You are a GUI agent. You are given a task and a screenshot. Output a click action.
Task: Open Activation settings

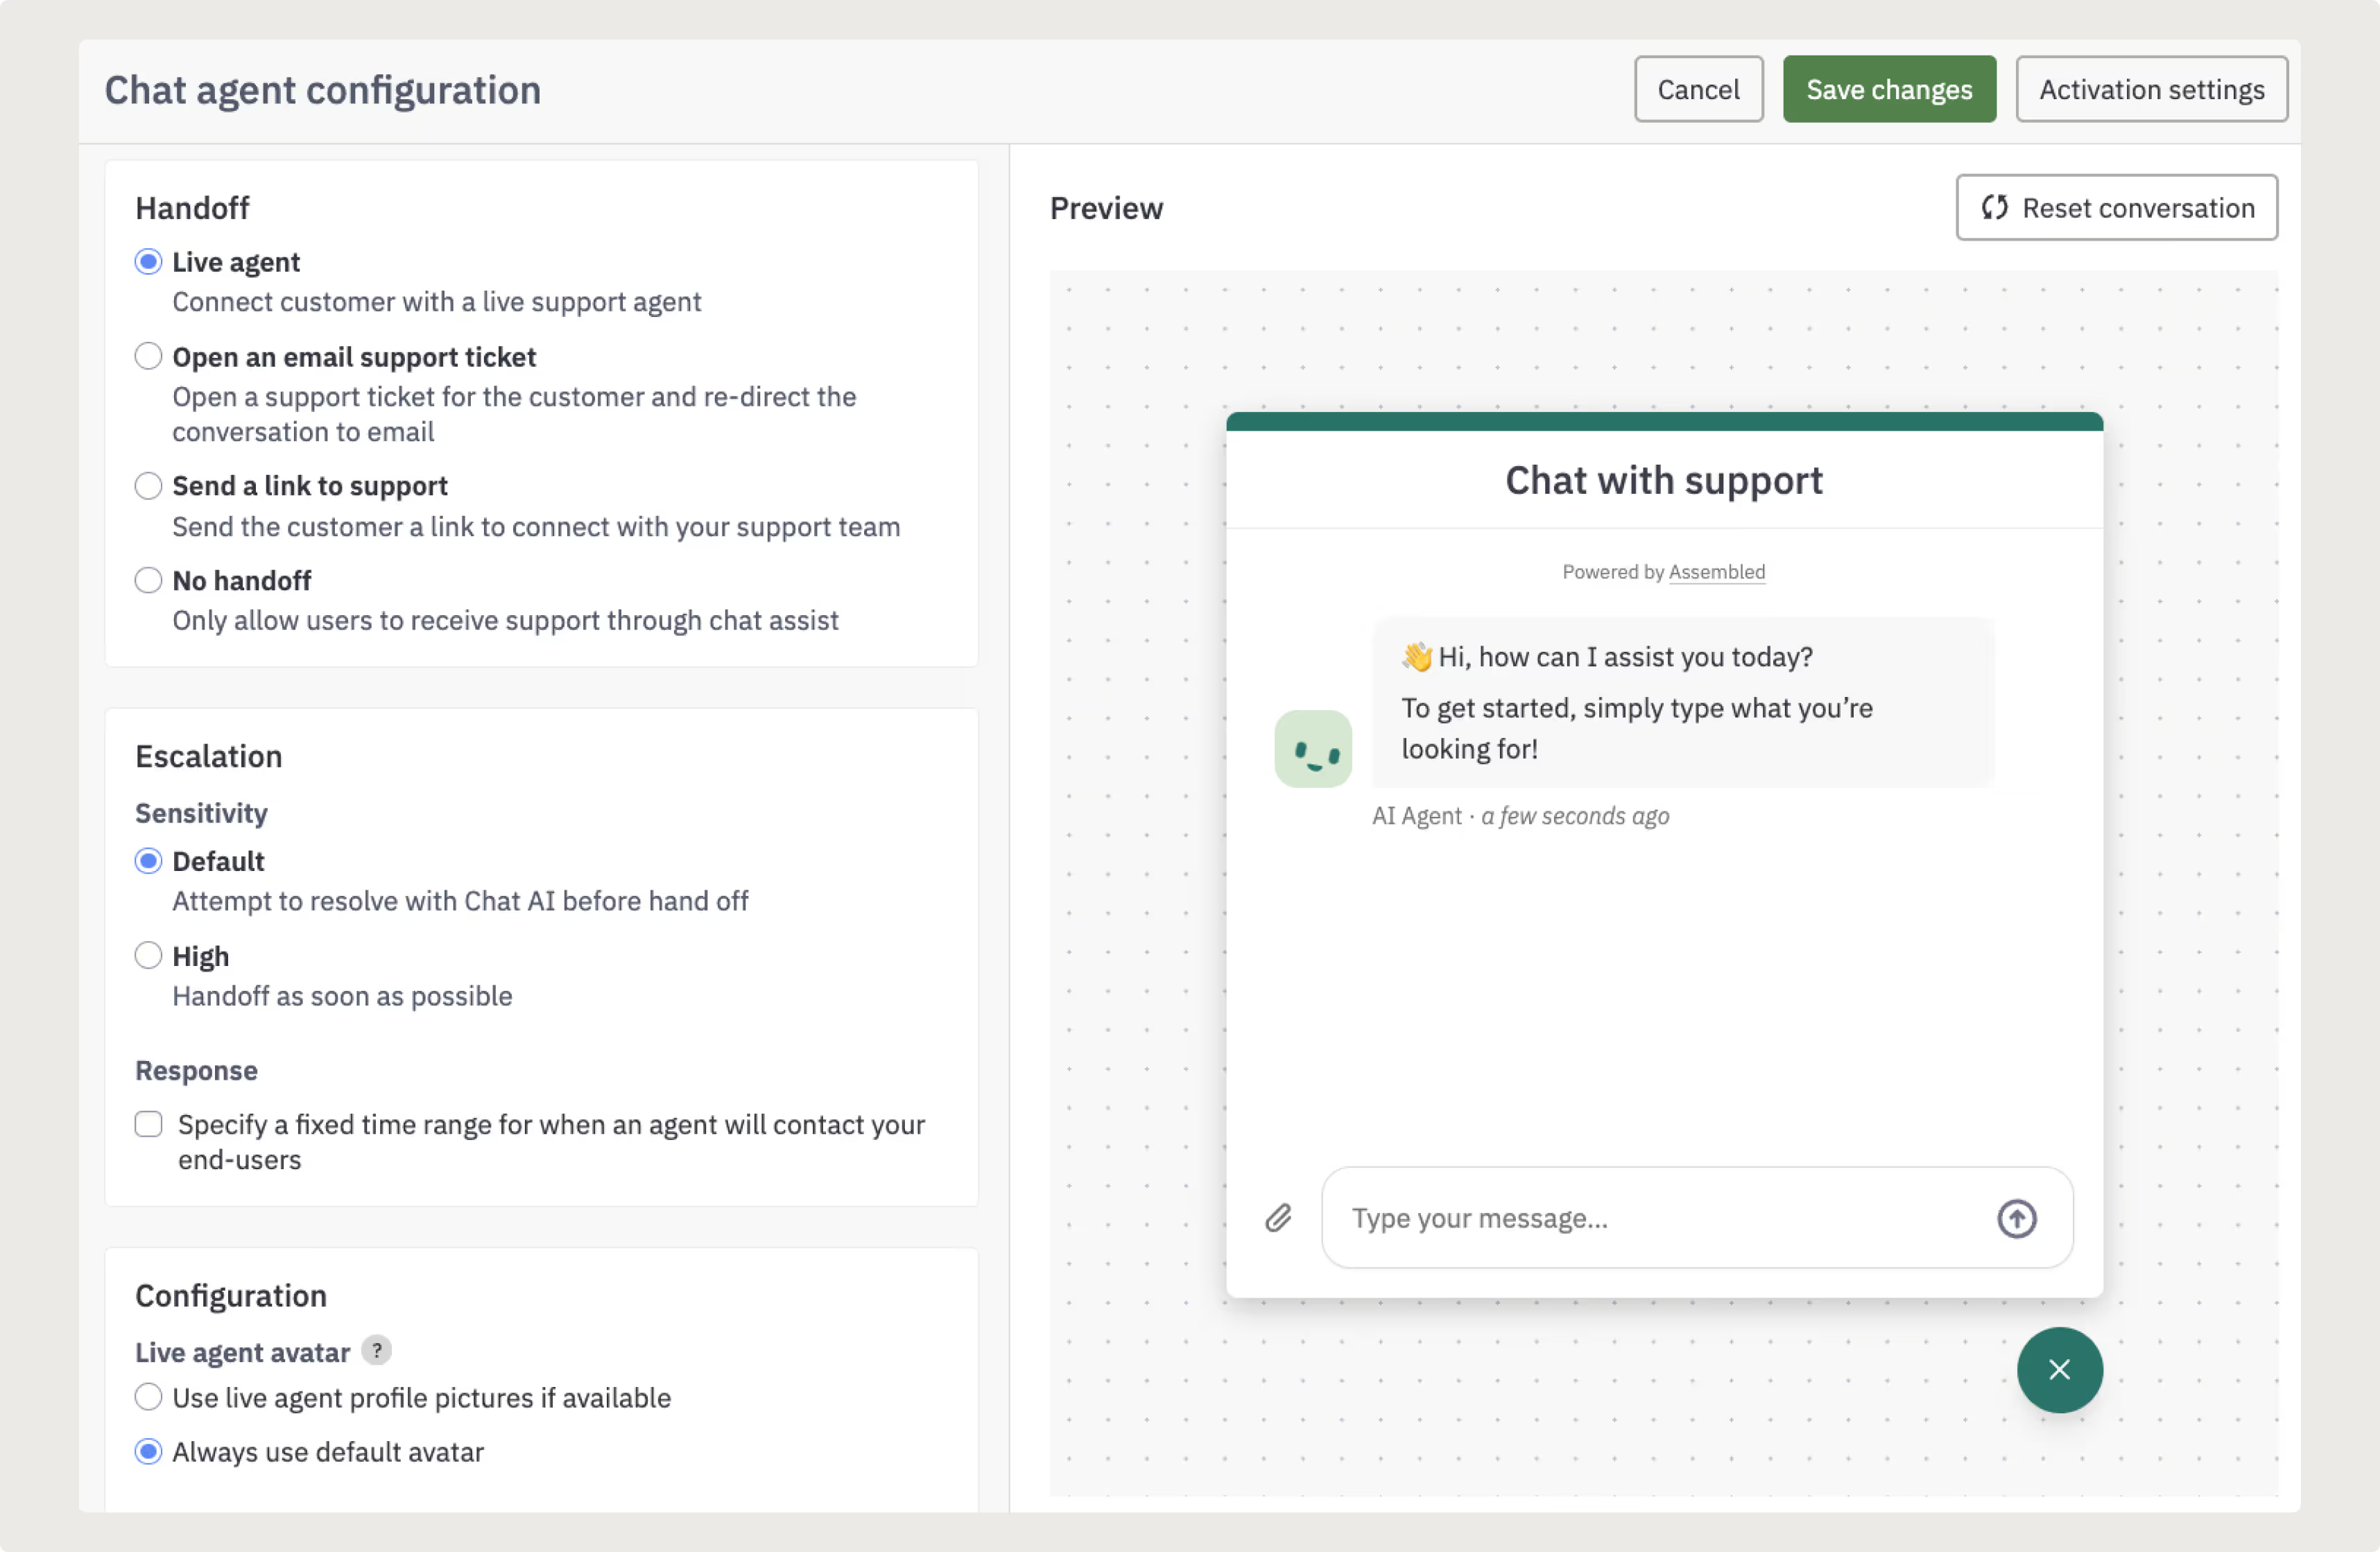2151,90
